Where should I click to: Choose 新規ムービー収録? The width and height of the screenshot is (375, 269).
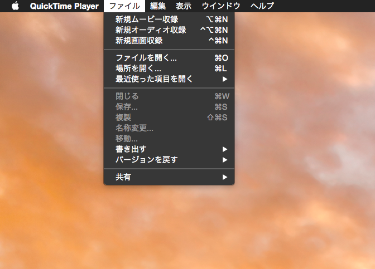(169, 19)
